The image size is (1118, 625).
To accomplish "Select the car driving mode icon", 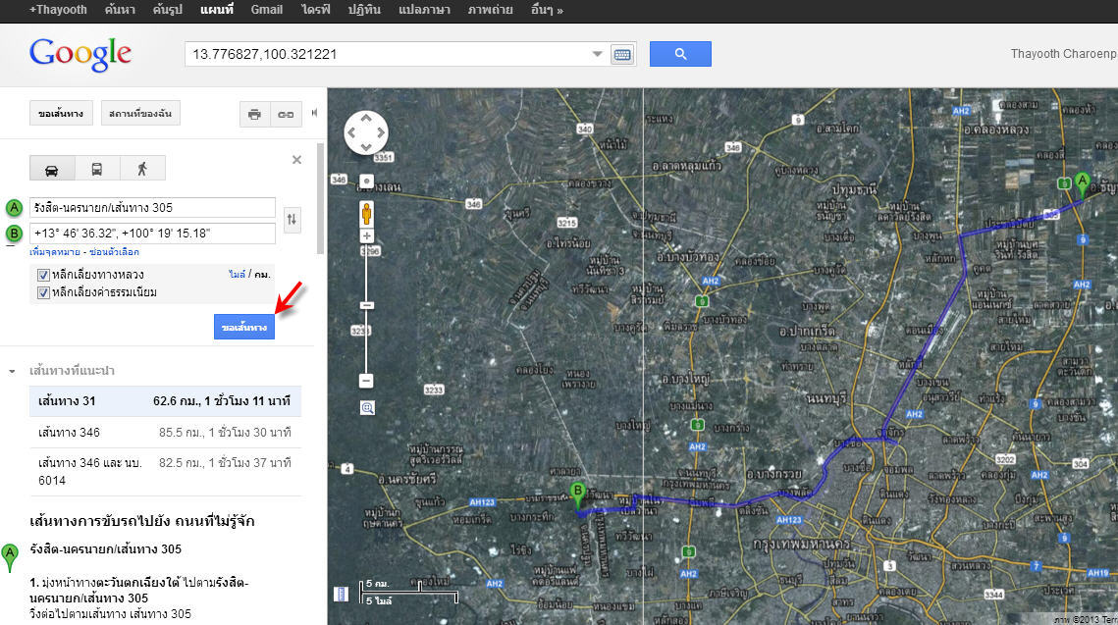I will point(51,169).
